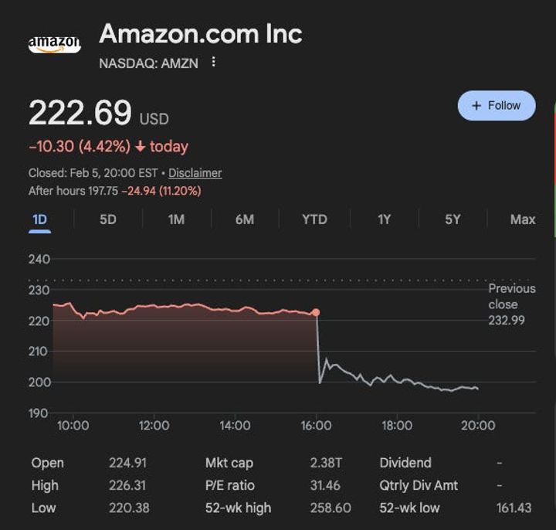Click the after-hours gray price line

click(386, 379)
